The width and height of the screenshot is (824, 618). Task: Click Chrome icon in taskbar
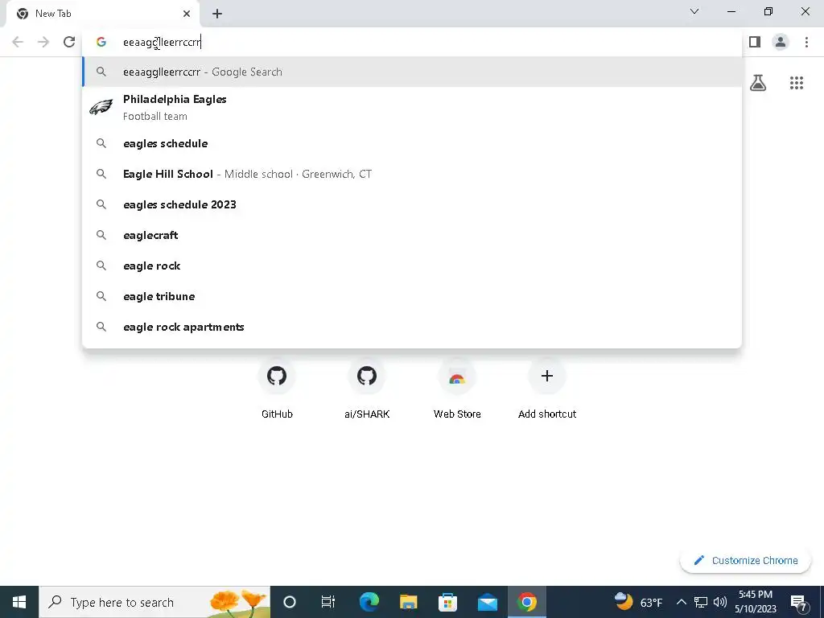(526, 602)
